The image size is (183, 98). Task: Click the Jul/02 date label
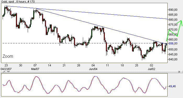pos(151,69)
